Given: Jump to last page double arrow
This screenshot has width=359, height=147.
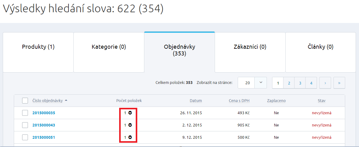Looking at the screenshot, I should (339, 83).
